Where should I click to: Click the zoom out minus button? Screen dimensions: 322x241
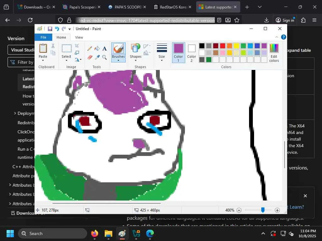pos(239,210)
